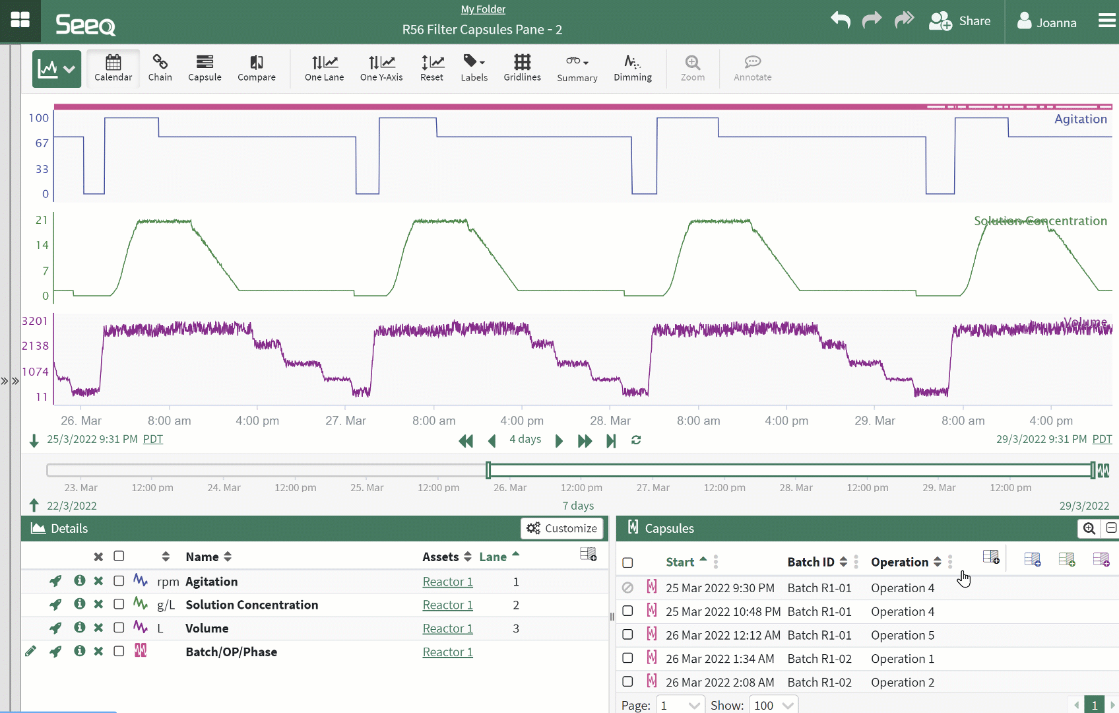Expand the Summary dropdown menu

pyautogui.click(x=577, y=68)
